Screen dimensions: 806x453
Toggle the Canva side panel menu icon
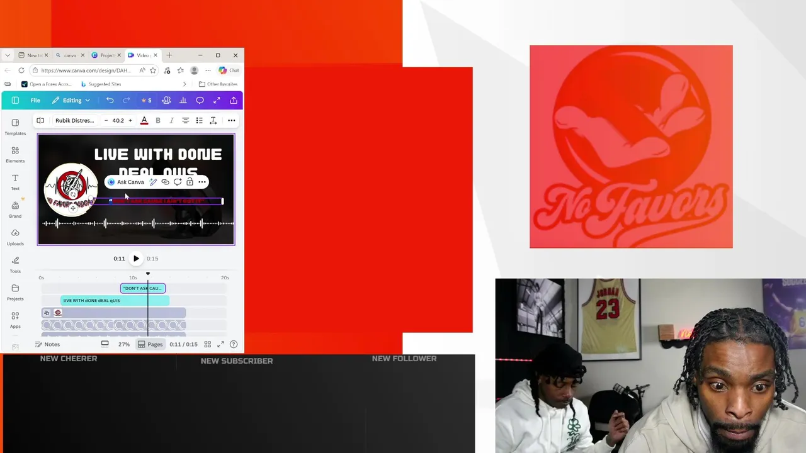[x=15, y=101]
